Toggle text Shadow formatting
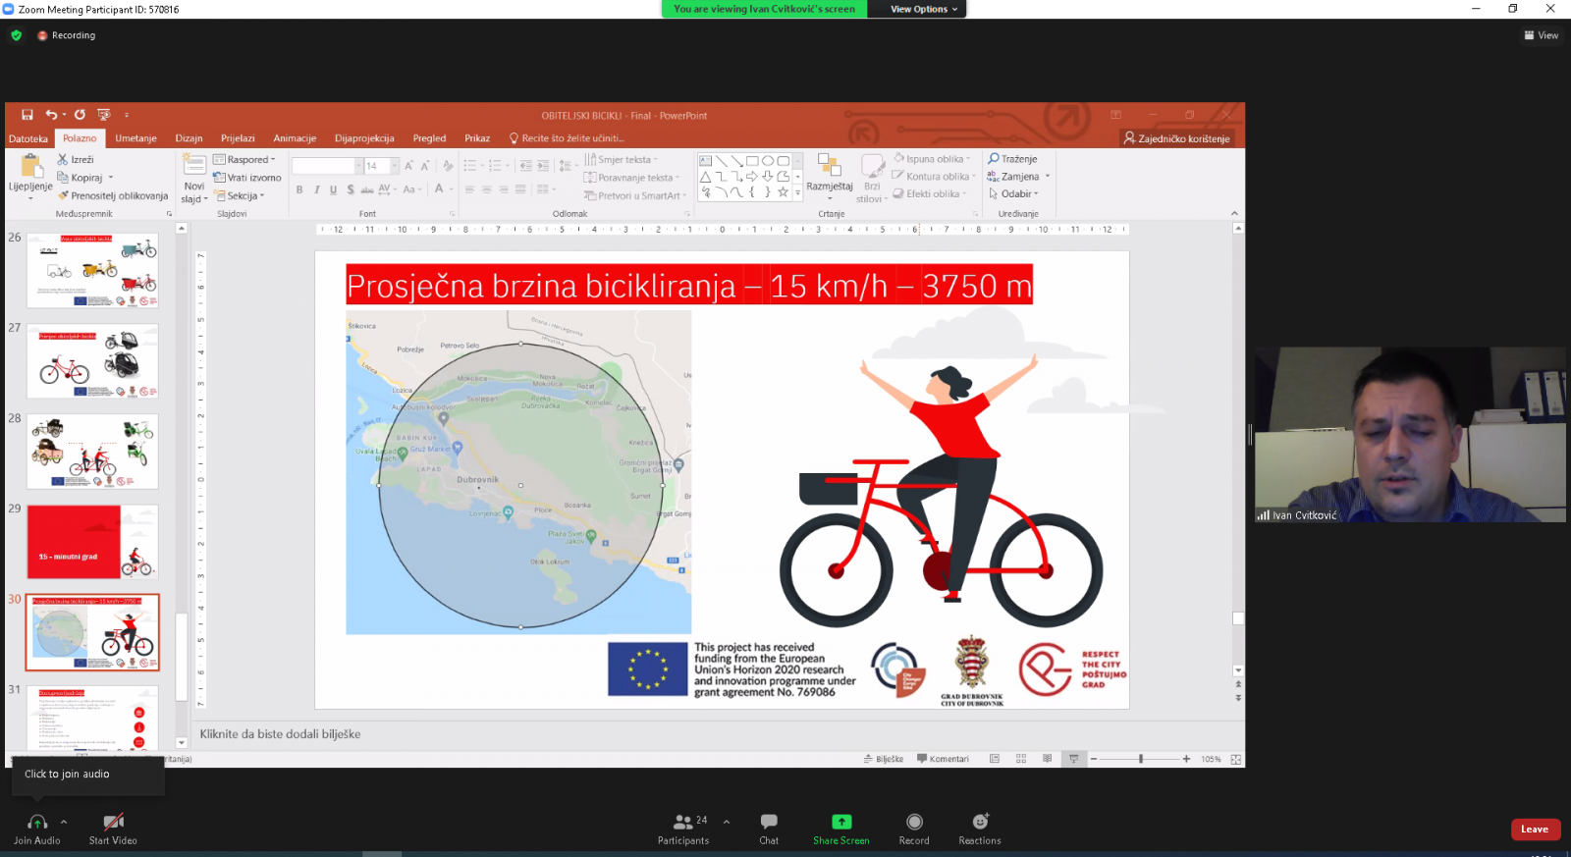The height and width of the screenshot is (857, 1571). tap(350, 189)
